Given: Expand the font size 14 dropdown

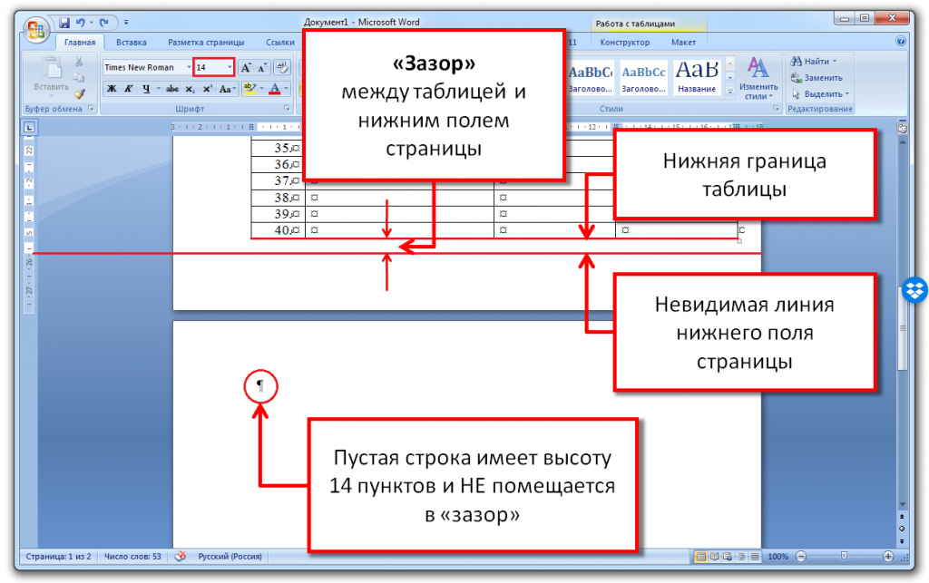Looking at the screenshot, I should pos(230,67).
